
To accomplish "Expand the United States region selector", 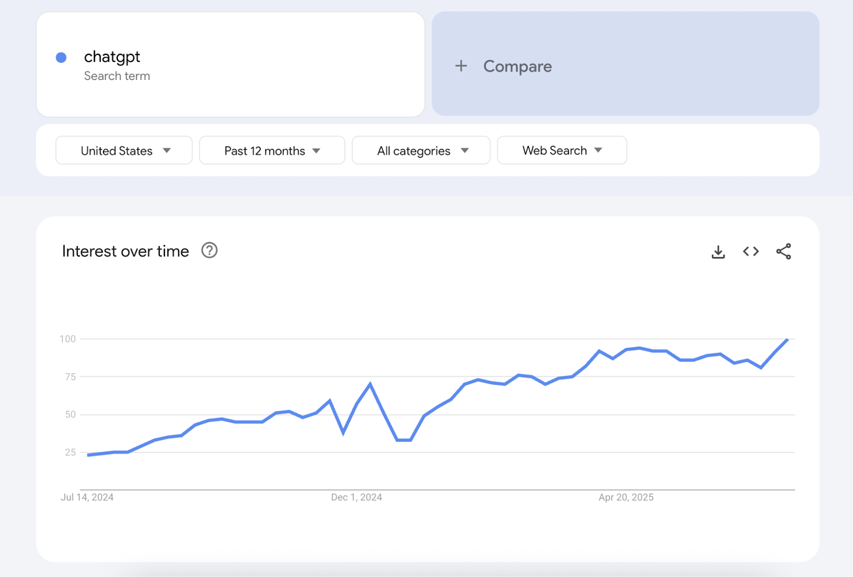I will coord(124,150).
